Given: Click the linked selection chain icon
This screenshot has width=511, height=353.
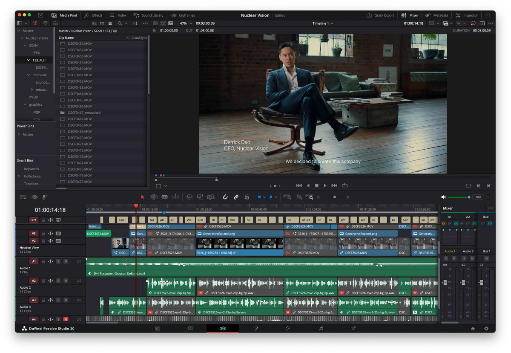Looking at the screenshot, I should [x=236, y=197].
